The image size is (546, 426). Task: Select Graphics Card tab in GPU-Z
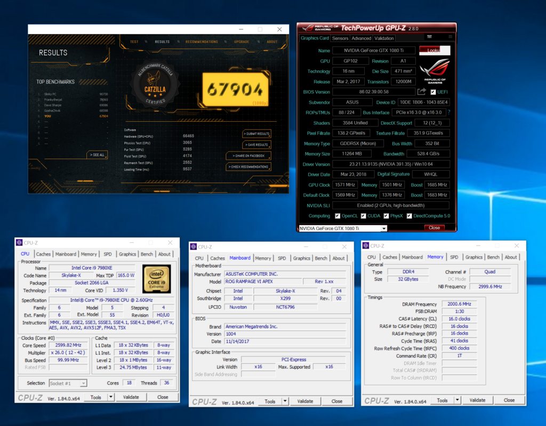pyautogui.click(x=315, y=38)
